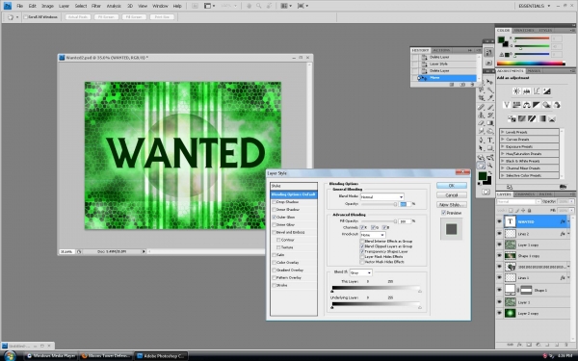Add a Brightness/Contrast adjustment
This screenshot has height=361, width=578.
[x=516, y=91]
